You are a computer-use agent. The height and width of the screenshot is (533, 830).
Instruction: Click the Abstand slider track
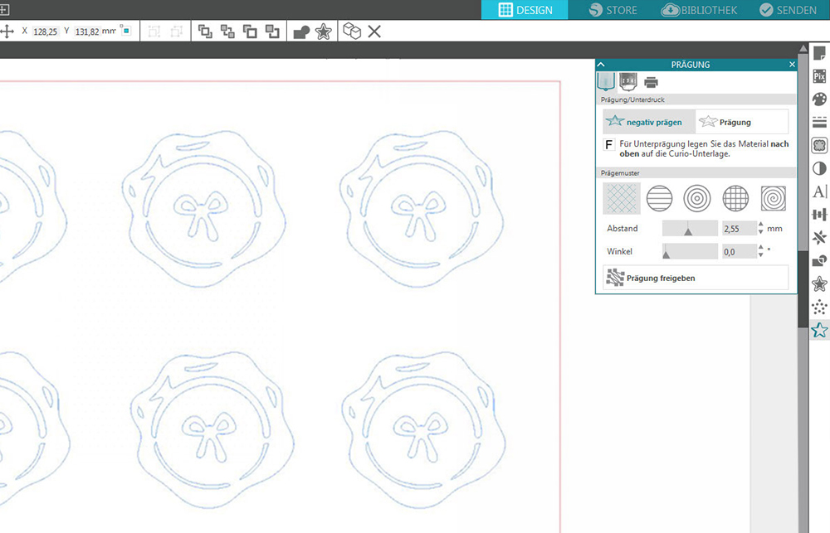click(690, 228)
